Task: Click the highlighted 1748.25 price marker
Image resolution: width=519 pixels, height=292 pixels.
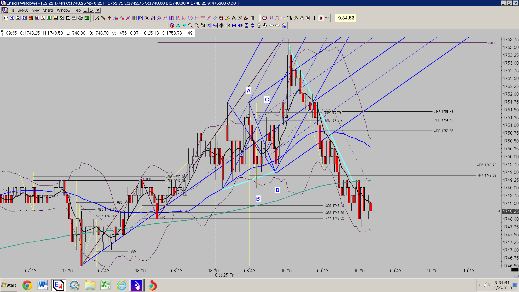Action: click(x=510, y=211)
